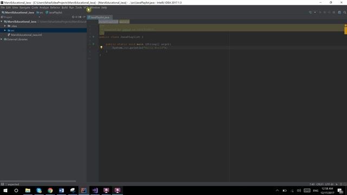Open the run configuration dropdown arrow
Viewport: 347px width, 195px height.
tap(315, 12)
